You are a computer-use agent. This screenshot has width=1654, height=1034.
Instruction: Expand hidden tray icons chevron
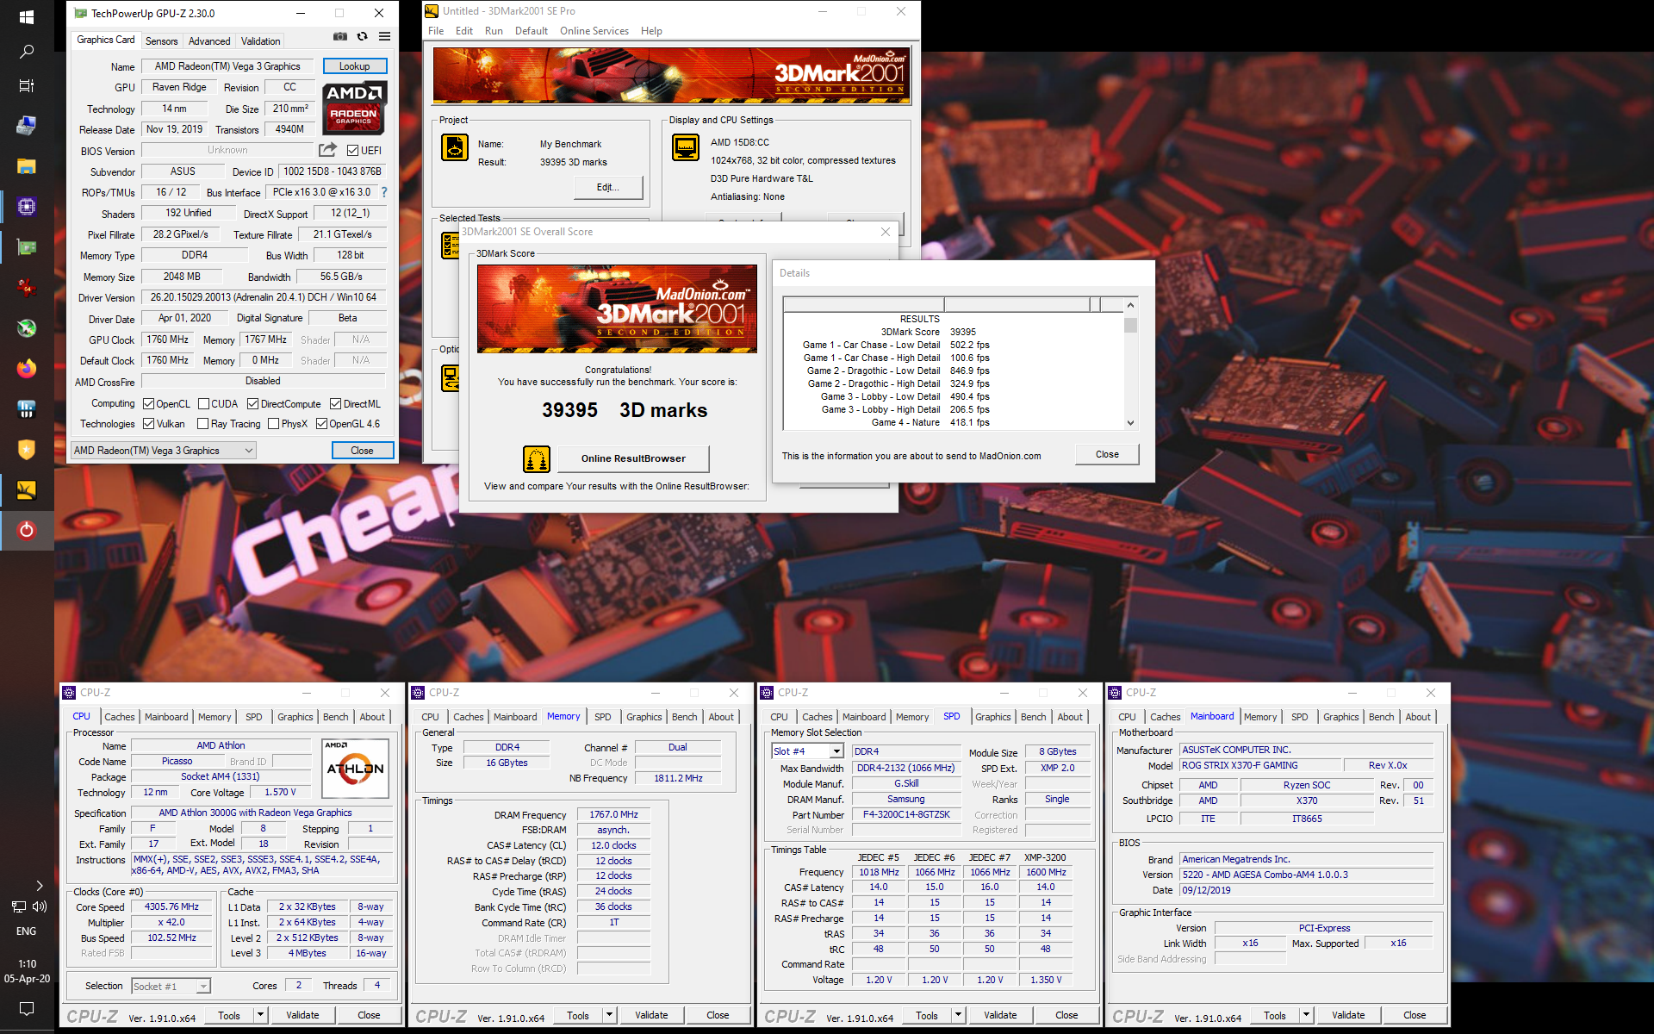coord(39,885)
